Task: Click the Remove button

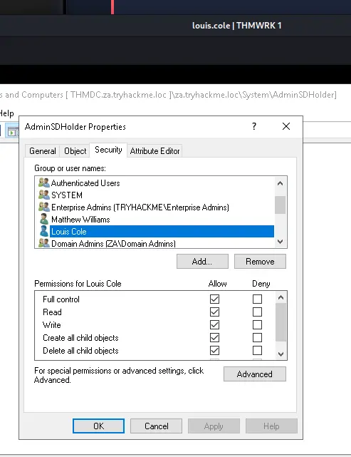Action: click(260, 262)
